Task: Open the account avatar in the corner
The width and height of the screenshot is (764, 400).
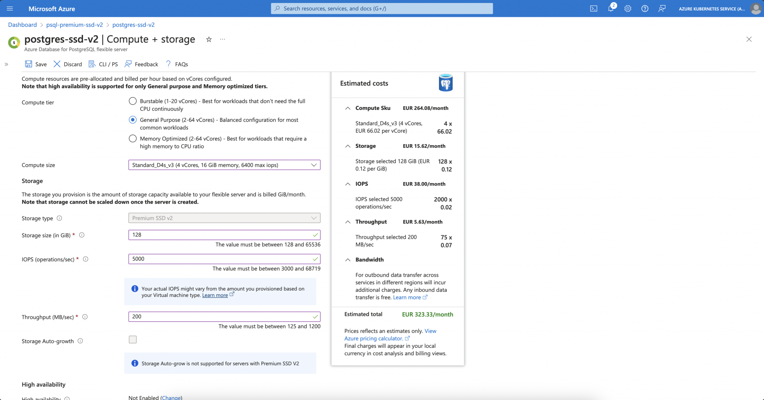Action: click(x=756, y=8)
